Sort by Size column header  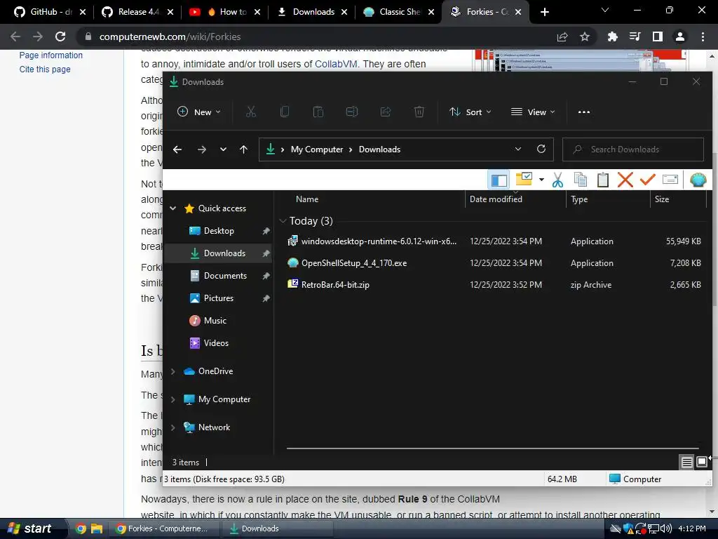pos(662,199)
